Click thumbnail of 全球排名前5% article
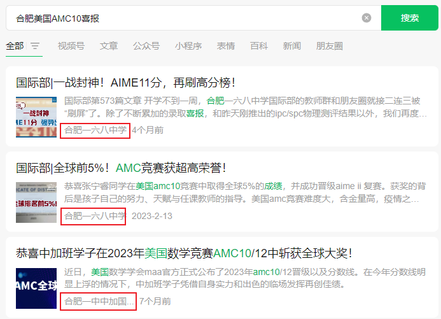This screenshot has width=441, height=319. click(36, 202)
